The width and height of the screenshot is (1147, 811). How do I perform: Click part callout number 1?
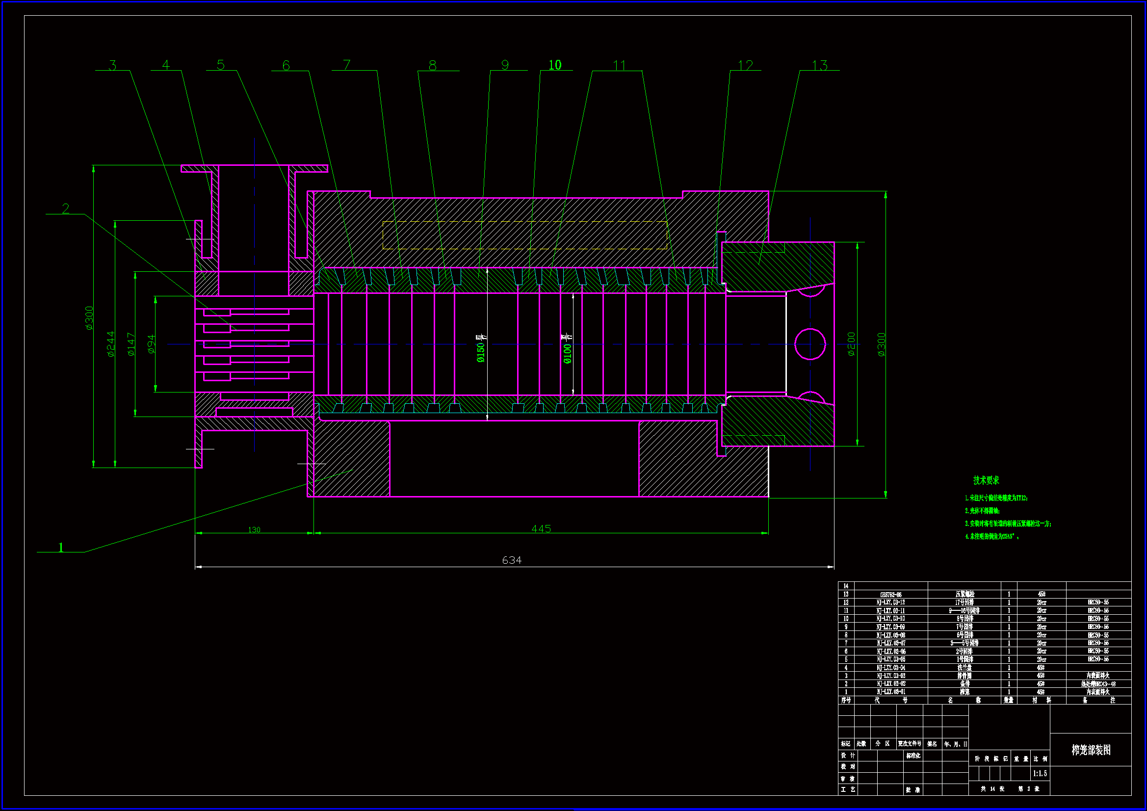[61, 548]
